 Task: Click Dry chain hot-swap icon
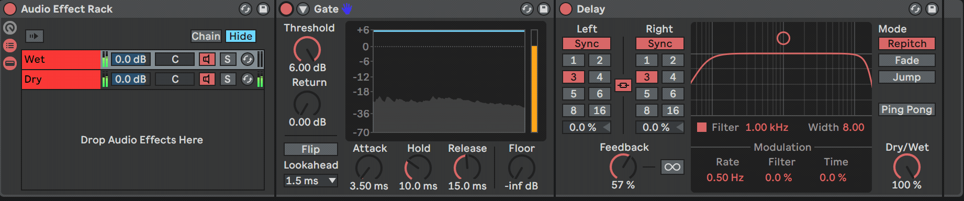click(x=247, y=80)
